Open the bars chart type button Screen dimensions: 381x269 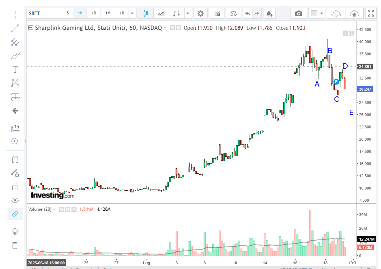pos(177,13)
